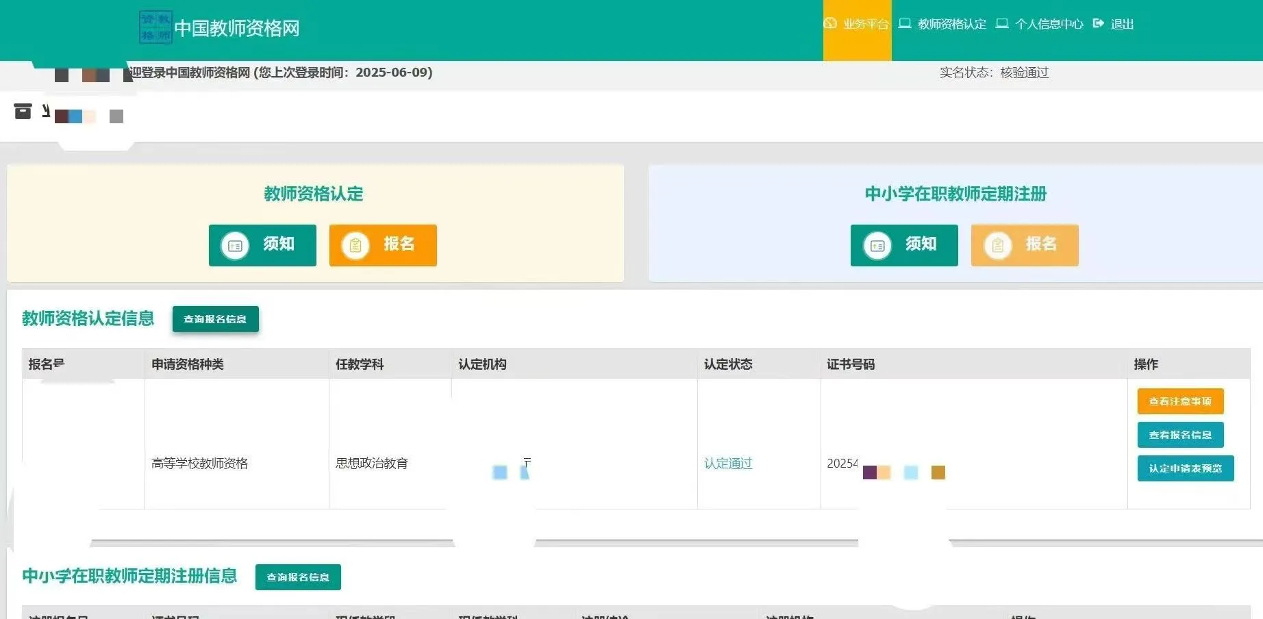
Task: Click the logout icon beside 退出
Action: (x=1099, y=24)
